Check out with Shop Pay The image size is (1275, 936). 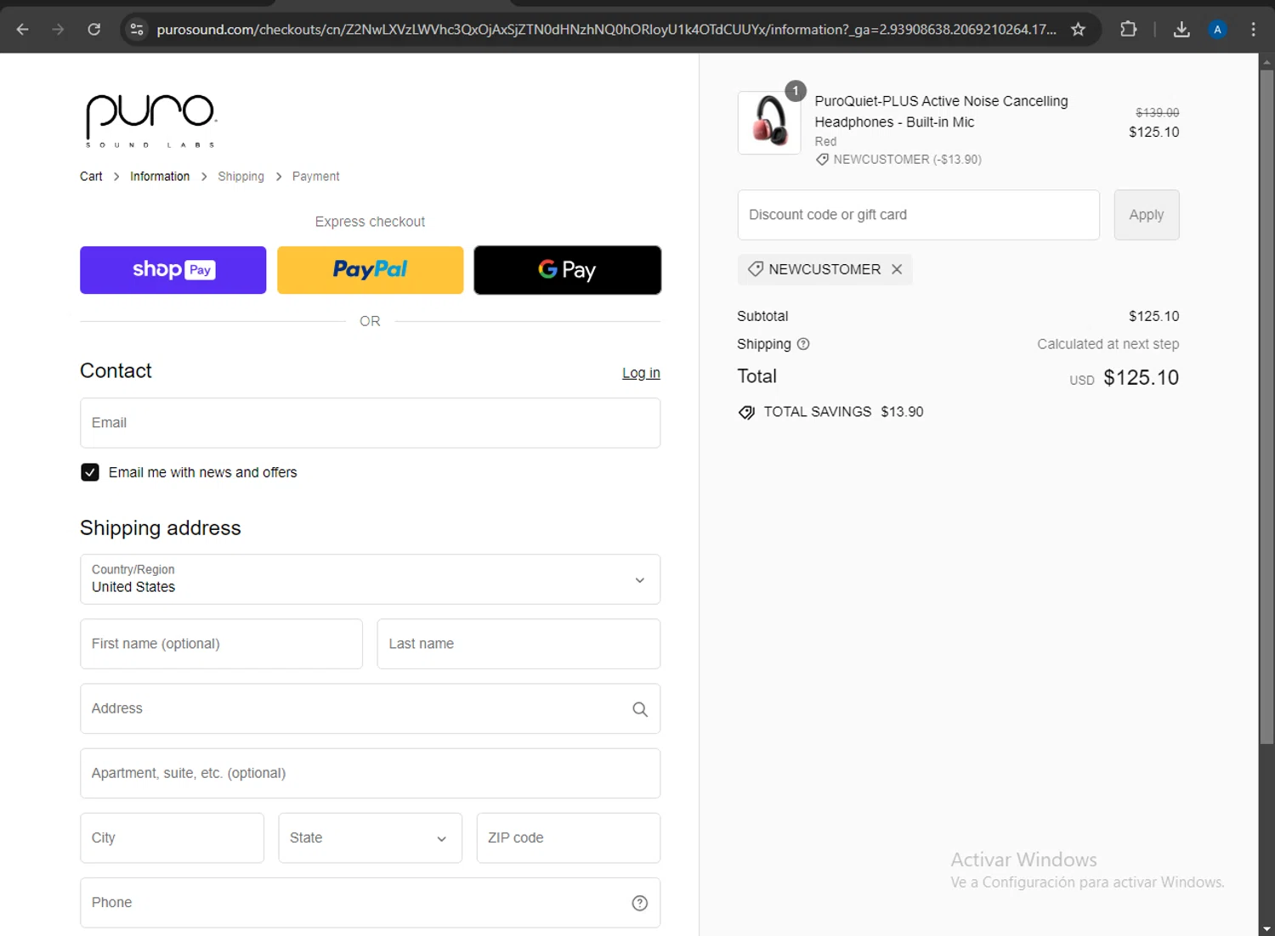pos(173,270)
